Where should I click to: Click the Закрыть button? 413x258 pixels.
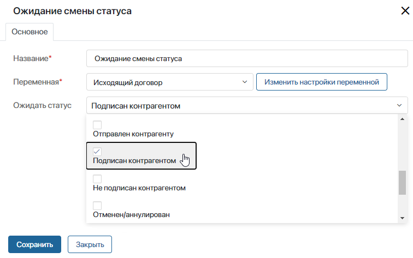point(90,244)
